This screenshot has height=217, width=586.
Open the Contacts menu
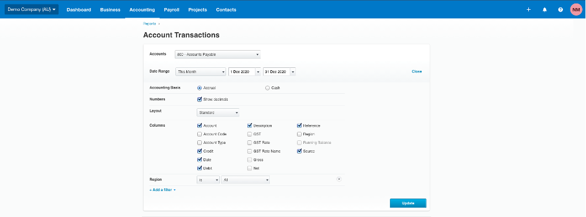(x=226, y=10)
